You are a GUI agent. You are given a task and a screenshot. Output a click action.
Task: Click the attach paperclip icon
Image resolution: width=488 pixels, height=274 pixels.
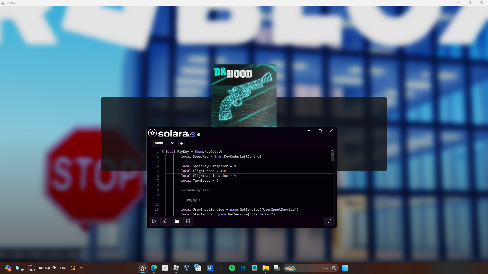tap(329, 221)
